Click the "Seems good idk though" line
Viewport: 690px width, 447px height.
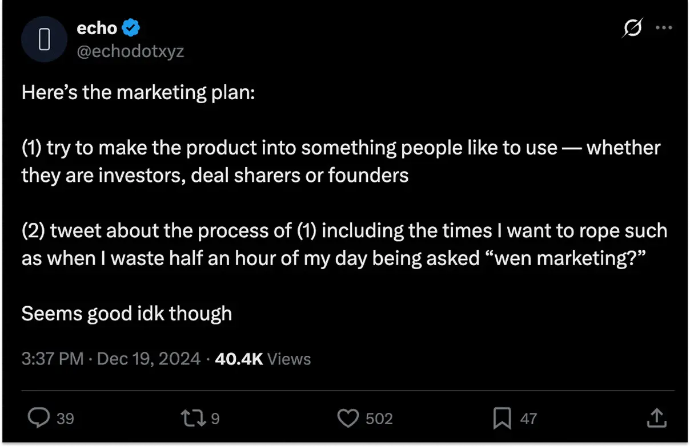click(x=127, y=314)
